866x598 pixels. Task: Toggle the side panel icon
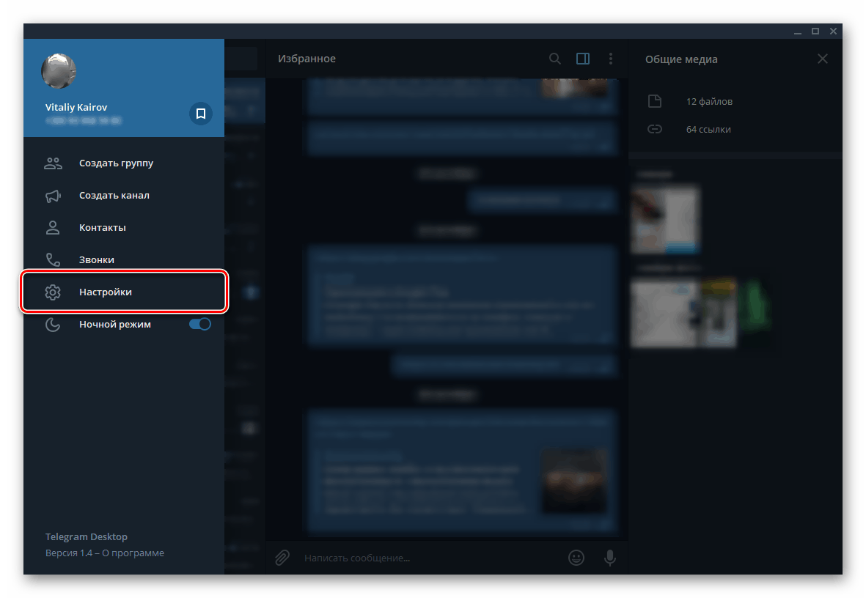click(x=583, y=59)
